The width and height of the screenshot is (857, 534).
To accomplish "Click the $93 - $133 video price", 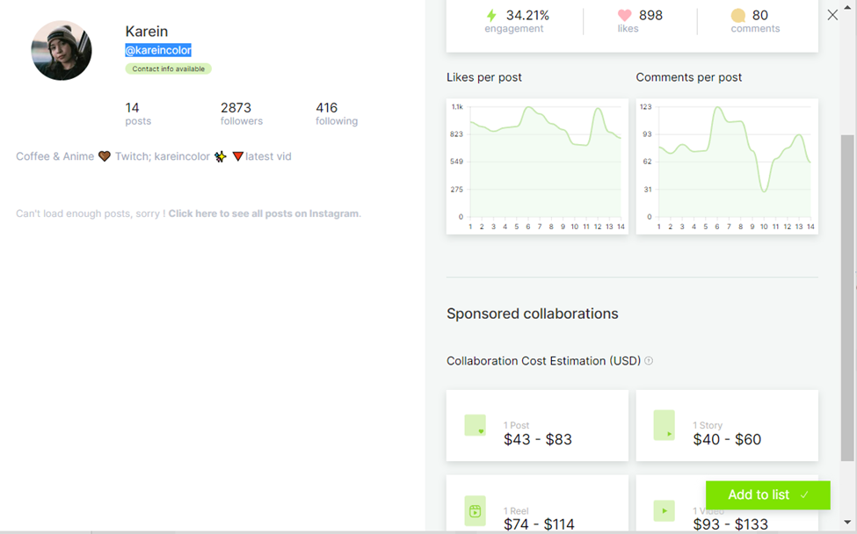I will tap(730, 524).
